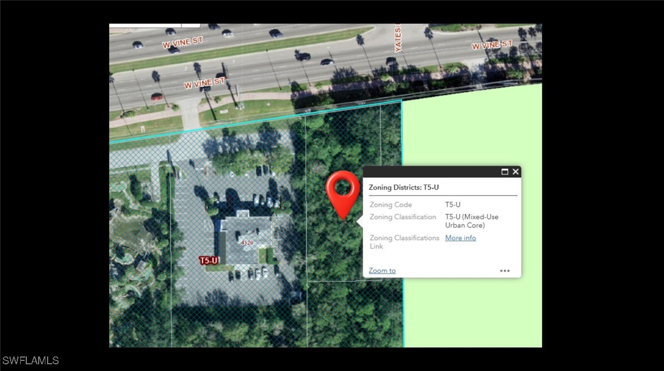Click the T5-U (Mixed-Use Urban Core) value
Image resolution: width=664 pixels, height=371 pixels.
pos(472,221)
